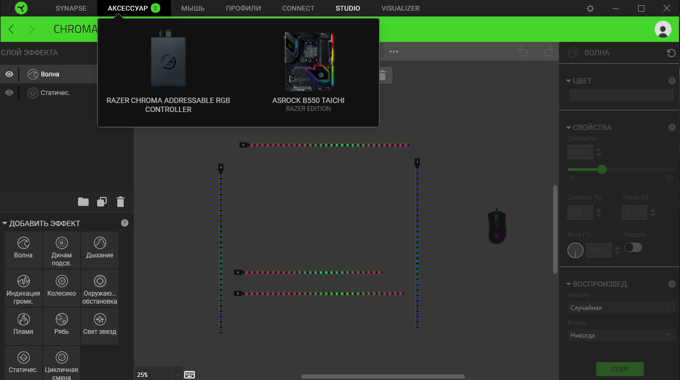Image resolution: width=680 pixels, height=380 pixels.
Task: Open the АКСЕССУАР tab
Action: [x=134, y=8]
